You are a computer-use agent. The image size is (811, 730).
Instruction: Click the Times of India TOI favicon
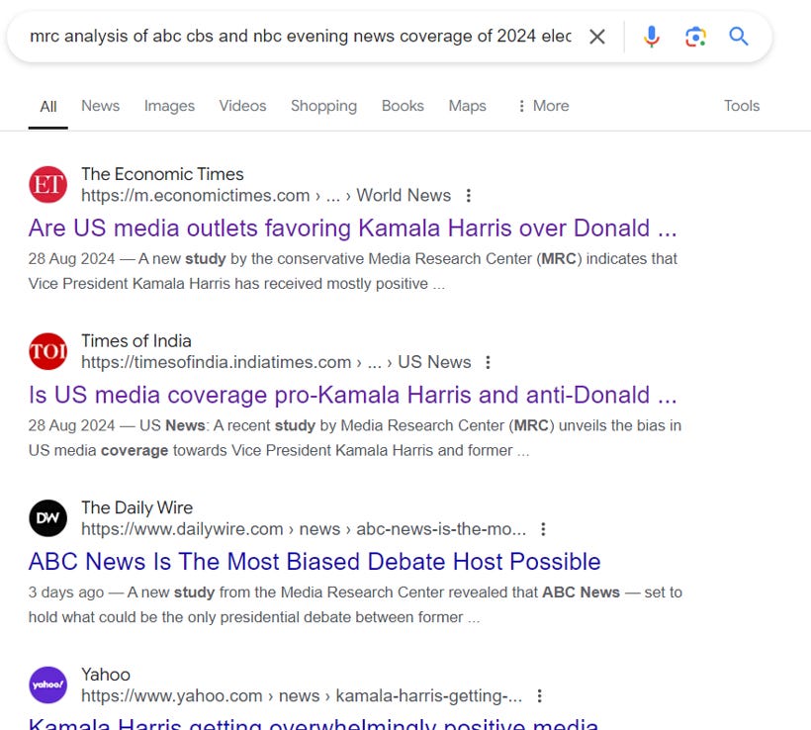(x=47, y=351)
